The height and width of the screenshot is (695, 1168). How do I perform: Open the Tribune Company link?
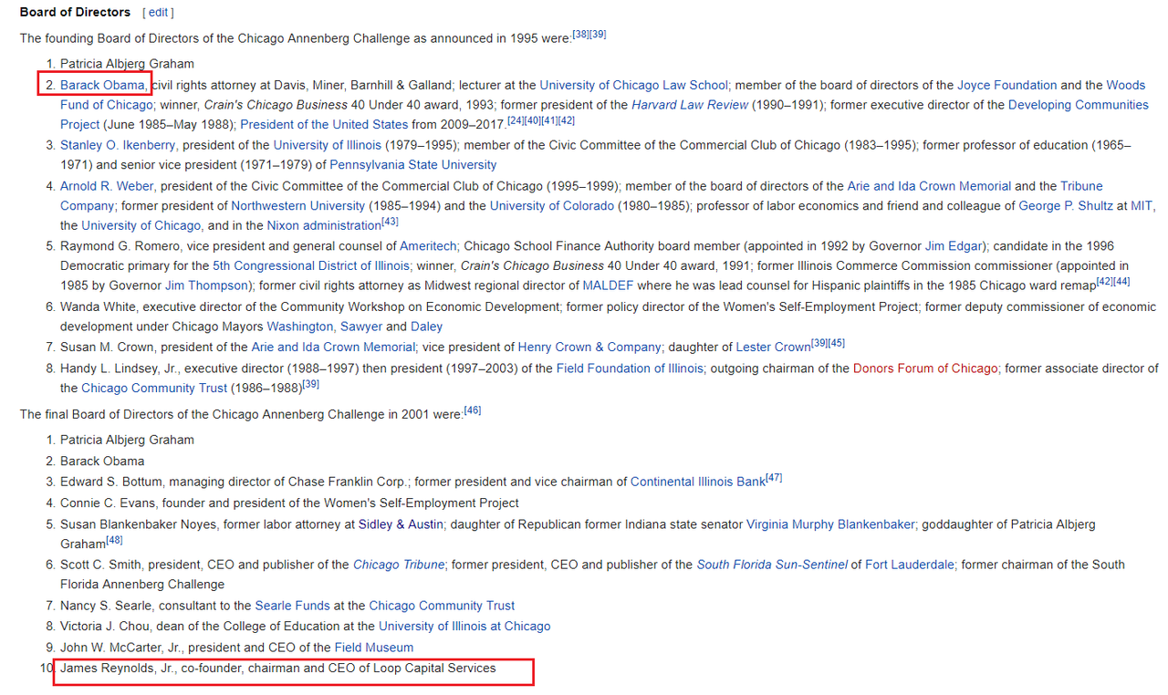coord(1081,186)
